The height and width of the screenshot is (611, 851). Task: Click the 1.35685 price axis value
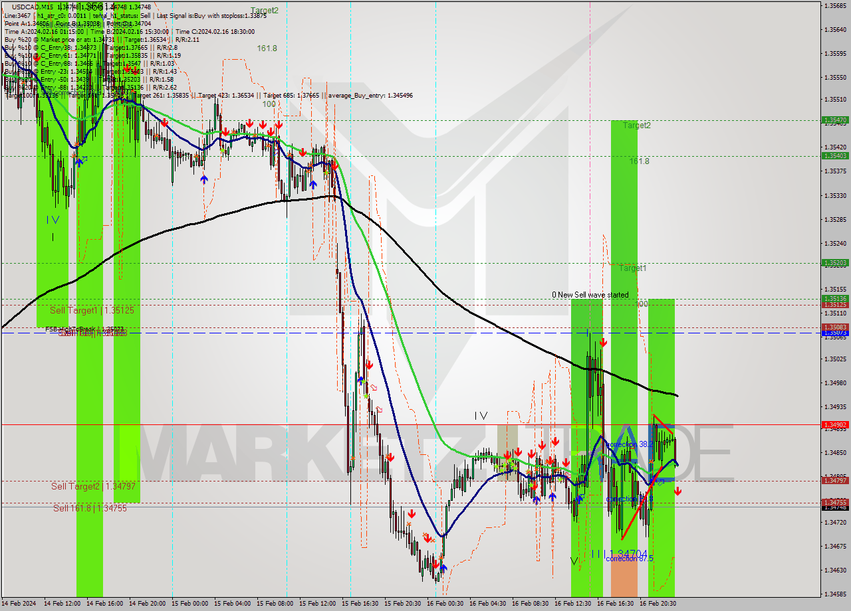(835, 5)
